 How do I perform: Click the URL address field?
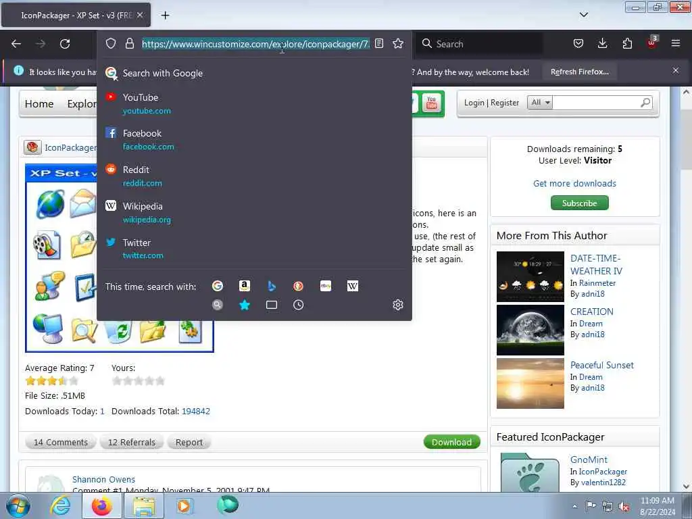click(x=255, y=44)
